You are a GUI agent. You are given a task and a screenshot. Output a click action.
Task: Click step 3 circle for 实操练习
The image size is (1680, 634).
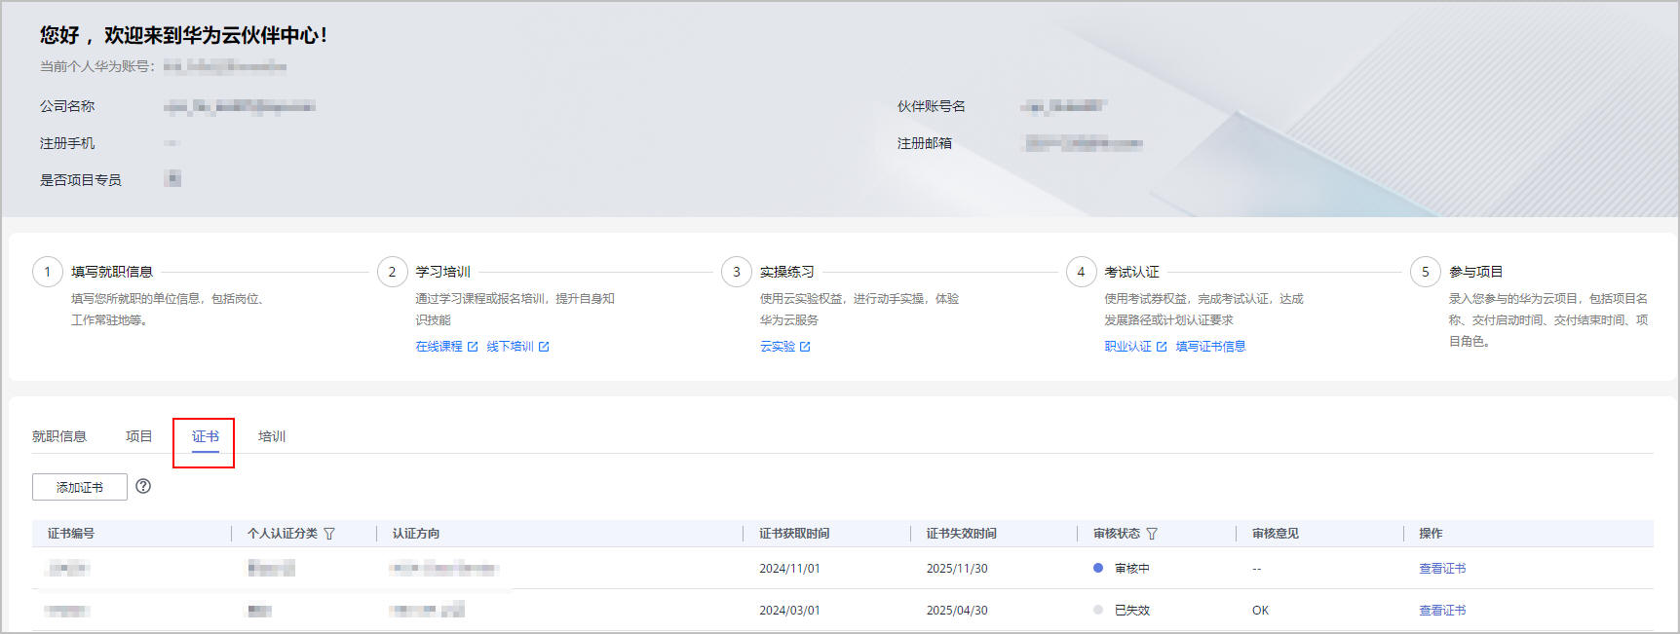click(x=737, y=272)
